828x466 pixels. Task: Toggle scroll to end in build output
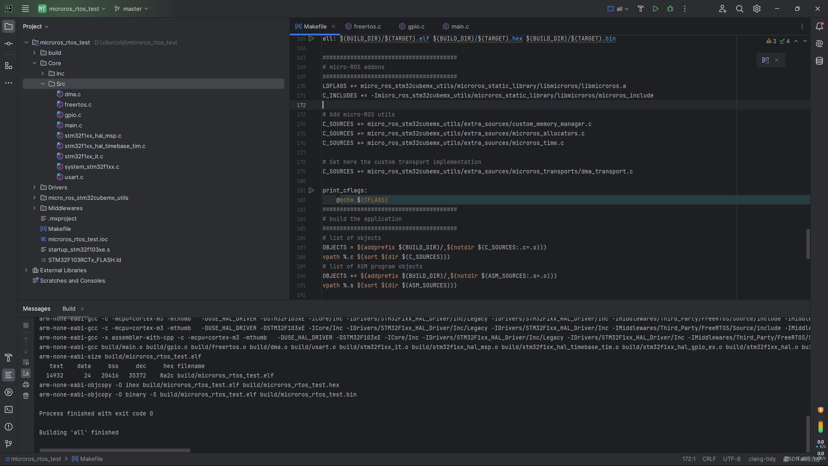pyautogui.click(x=26, y=373)
